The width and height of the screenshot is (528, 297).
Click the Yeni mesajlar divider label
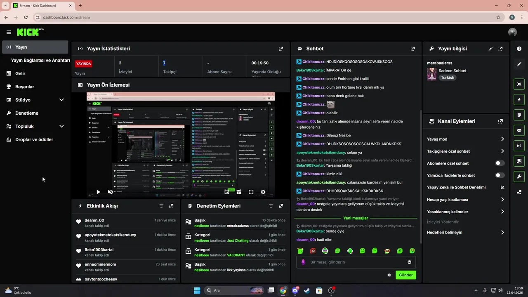pos(356,218)
